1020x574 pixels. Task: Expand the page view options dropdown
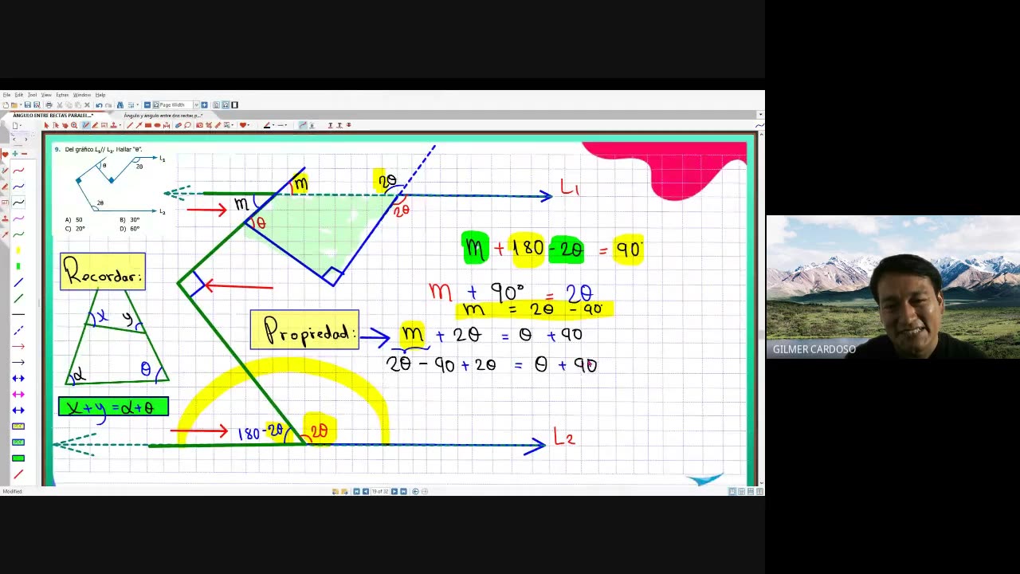(137, 104)
